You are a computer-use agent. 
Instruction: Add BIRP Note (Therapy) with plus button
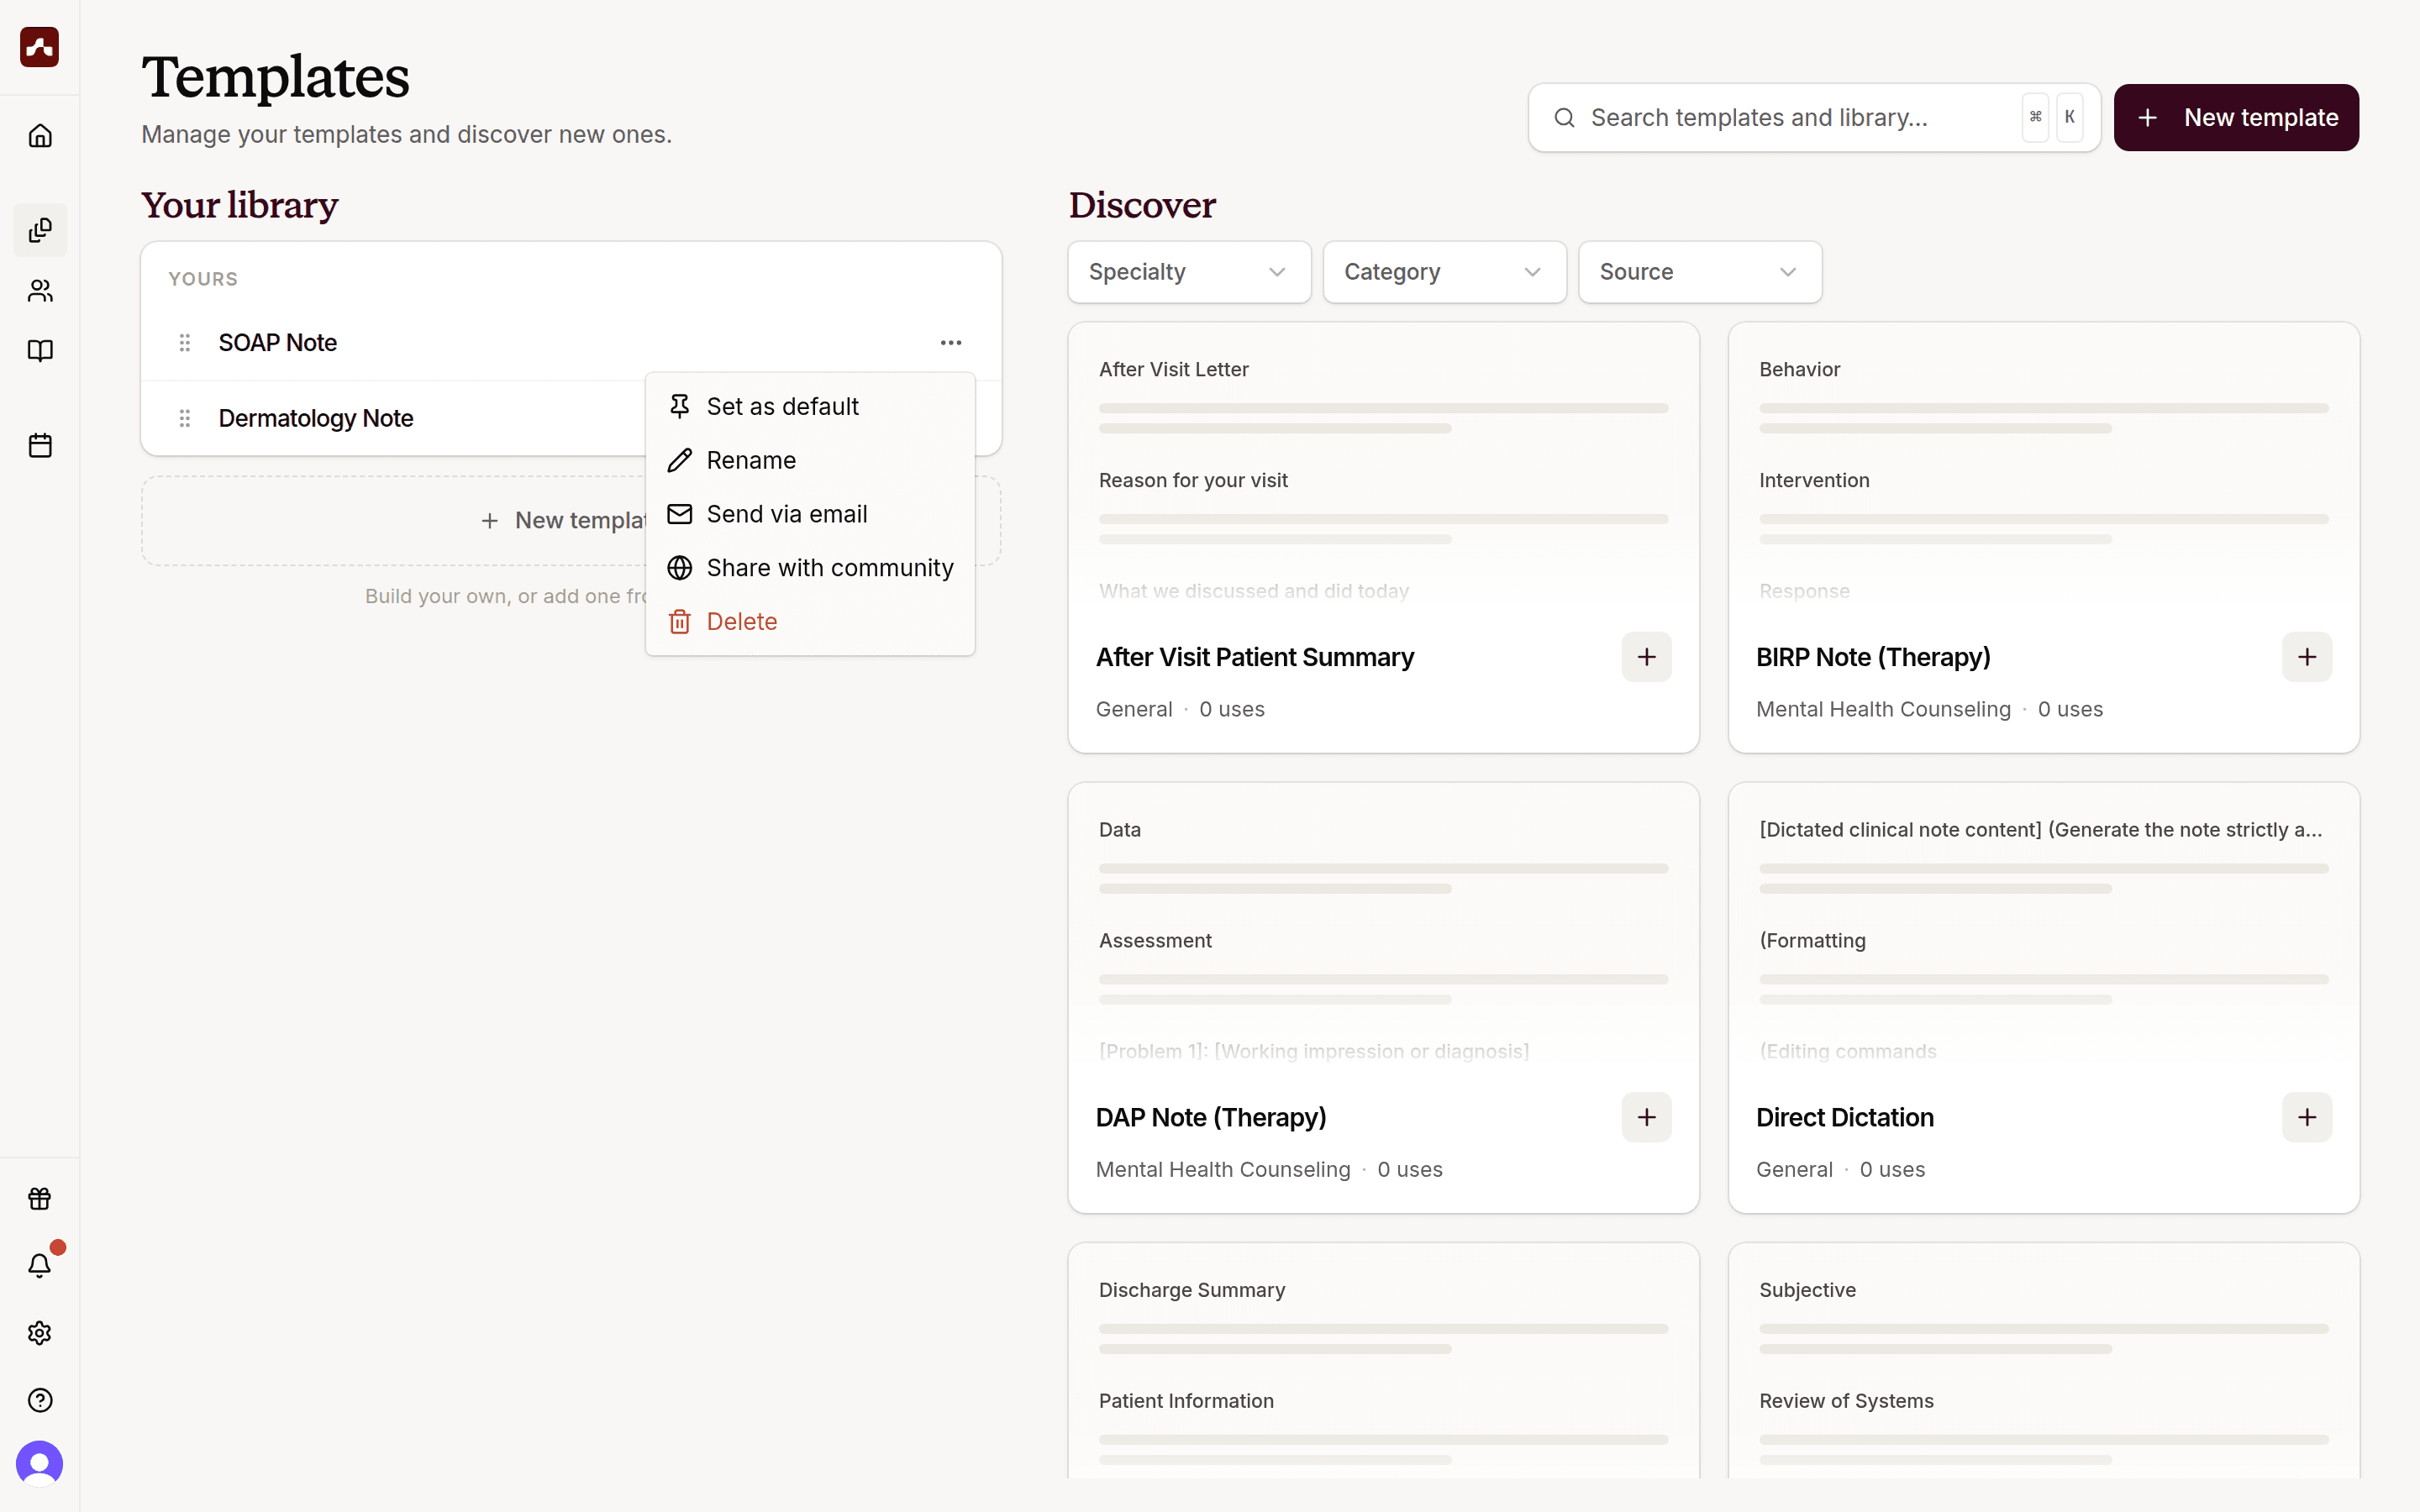coord(2307,657)
